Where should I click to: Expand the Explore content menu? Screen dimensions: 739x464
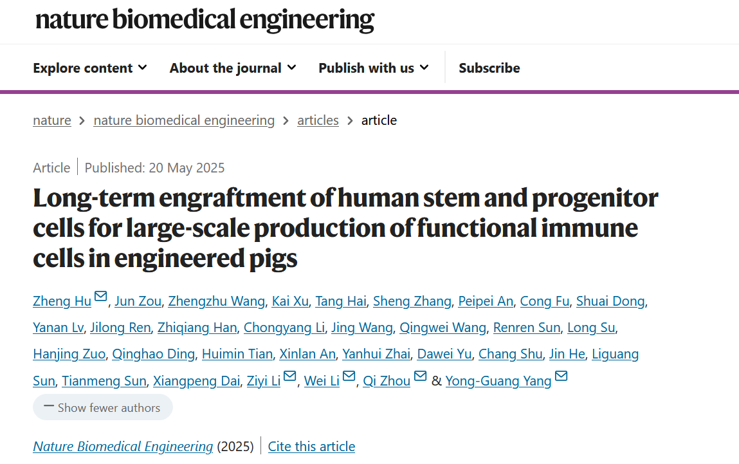click(x=90, y=68)
